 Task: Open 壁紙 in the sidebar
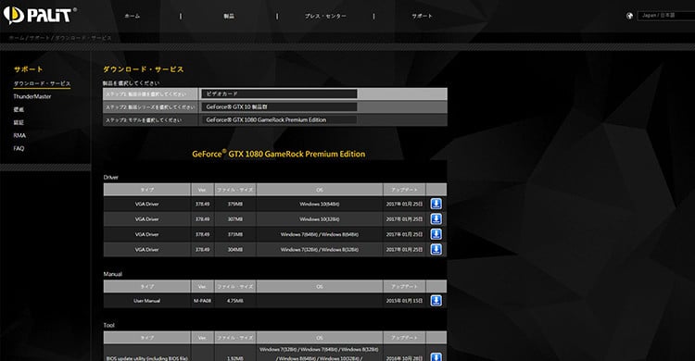(19, 109)
